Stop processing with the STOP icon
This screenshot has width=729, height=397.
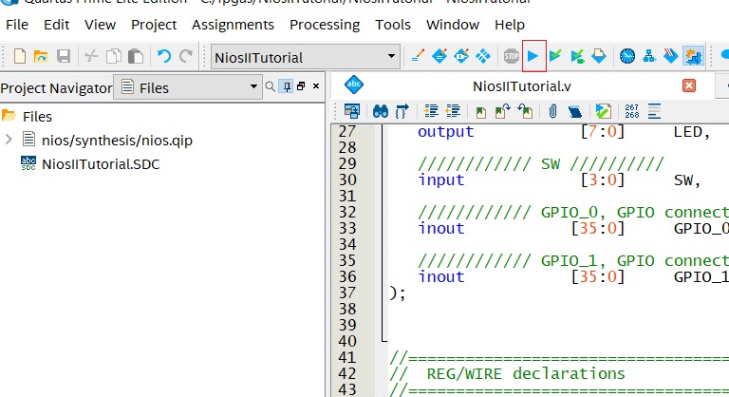(511, 56)
